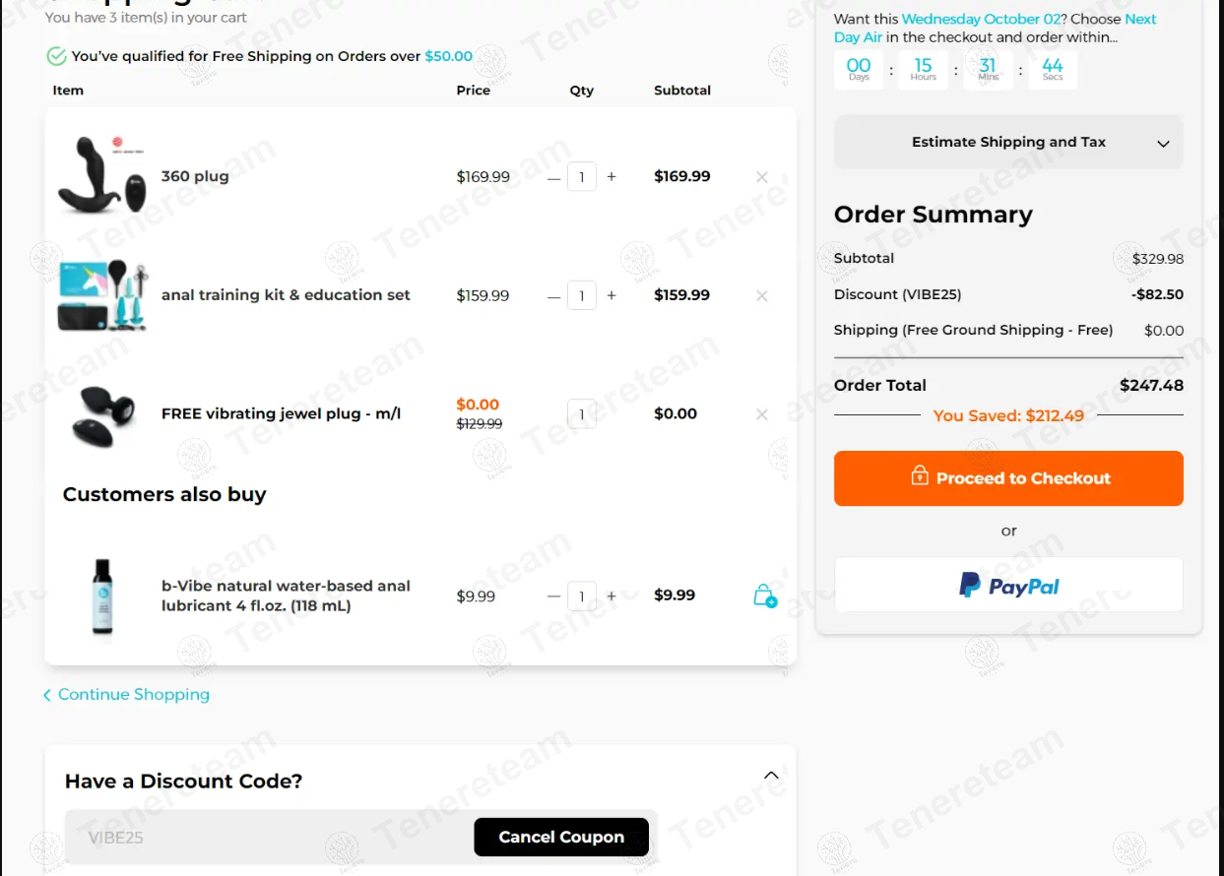Click Cancel Coupon button
This screenshot has width=1224, height=876.
[x=561, y=838]
